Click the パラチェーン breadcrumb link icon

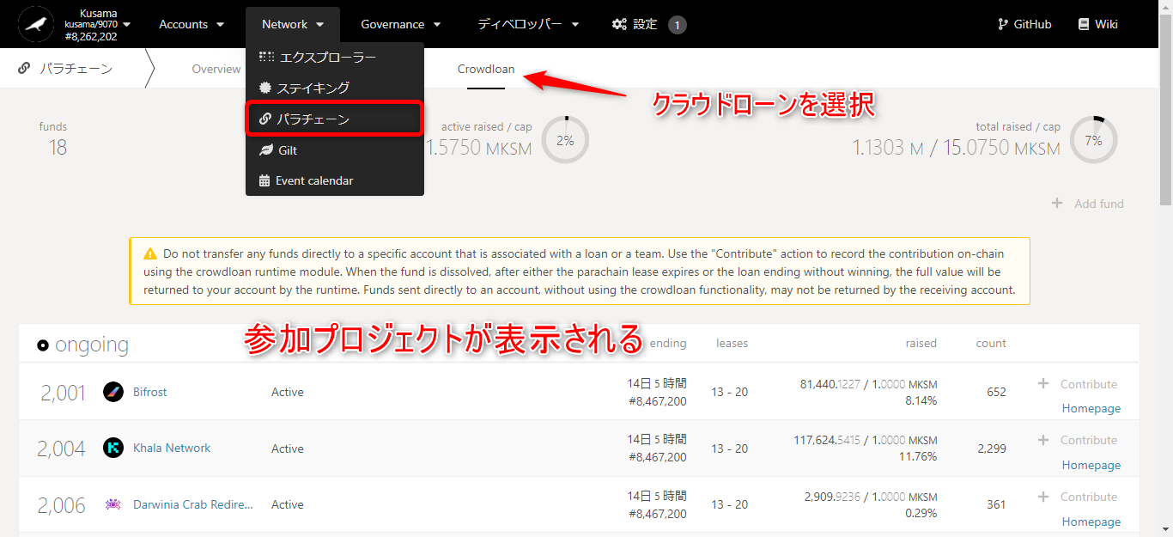(x=25, y=69)
